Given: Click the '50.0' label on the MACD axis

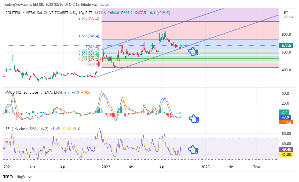Looking at the screenshot, I should [286, 94].
